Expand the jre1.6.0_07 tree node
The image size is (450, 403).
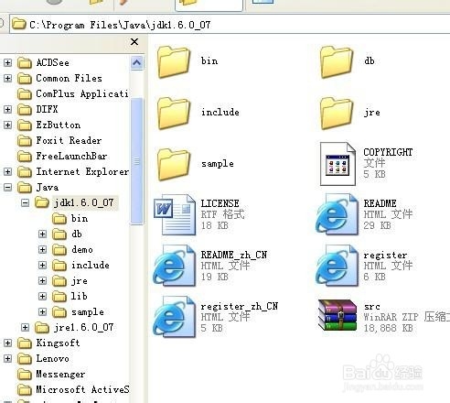tap(26, 328)
